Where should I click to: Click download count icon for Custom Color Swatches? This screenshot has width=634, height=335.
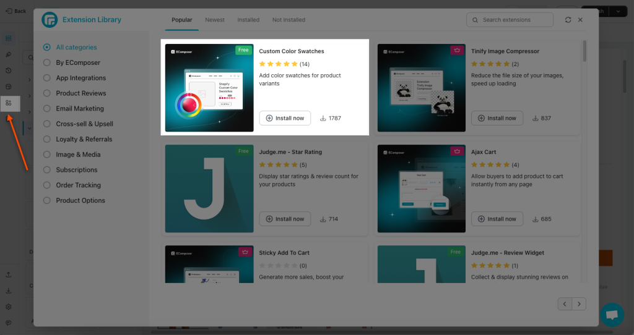(x=323, y=118)
